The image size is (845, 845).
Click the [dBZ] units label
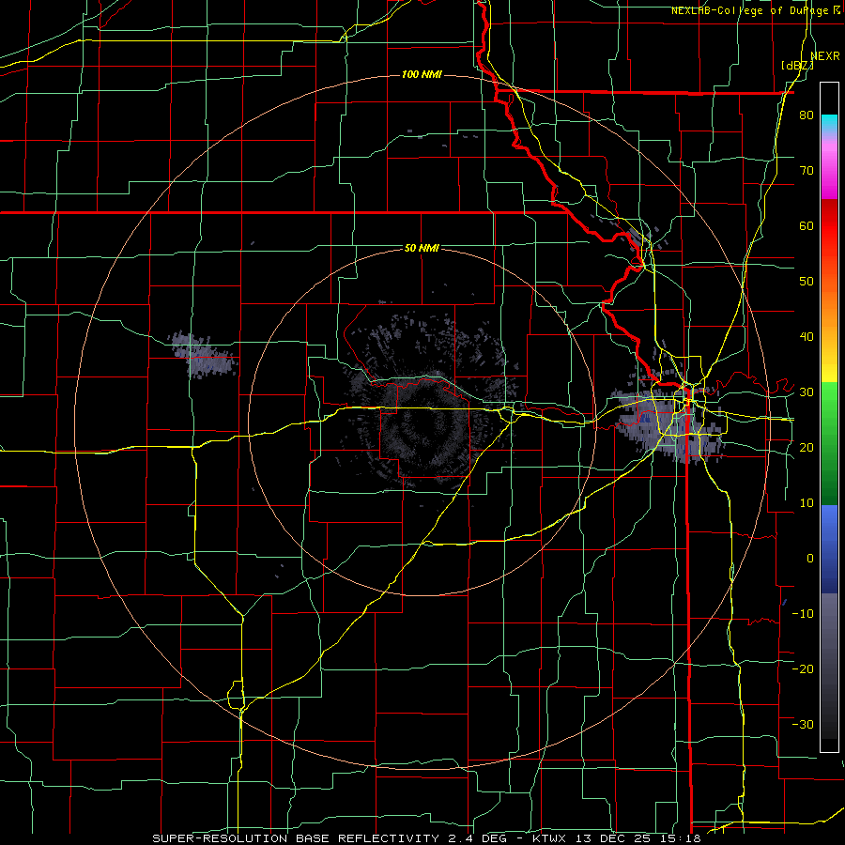coord(797,66)
